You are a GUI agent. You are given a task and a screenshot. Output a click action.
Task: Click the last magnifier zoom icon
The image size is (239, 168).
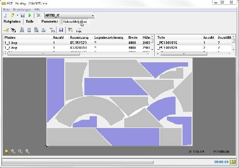point(27,151)
